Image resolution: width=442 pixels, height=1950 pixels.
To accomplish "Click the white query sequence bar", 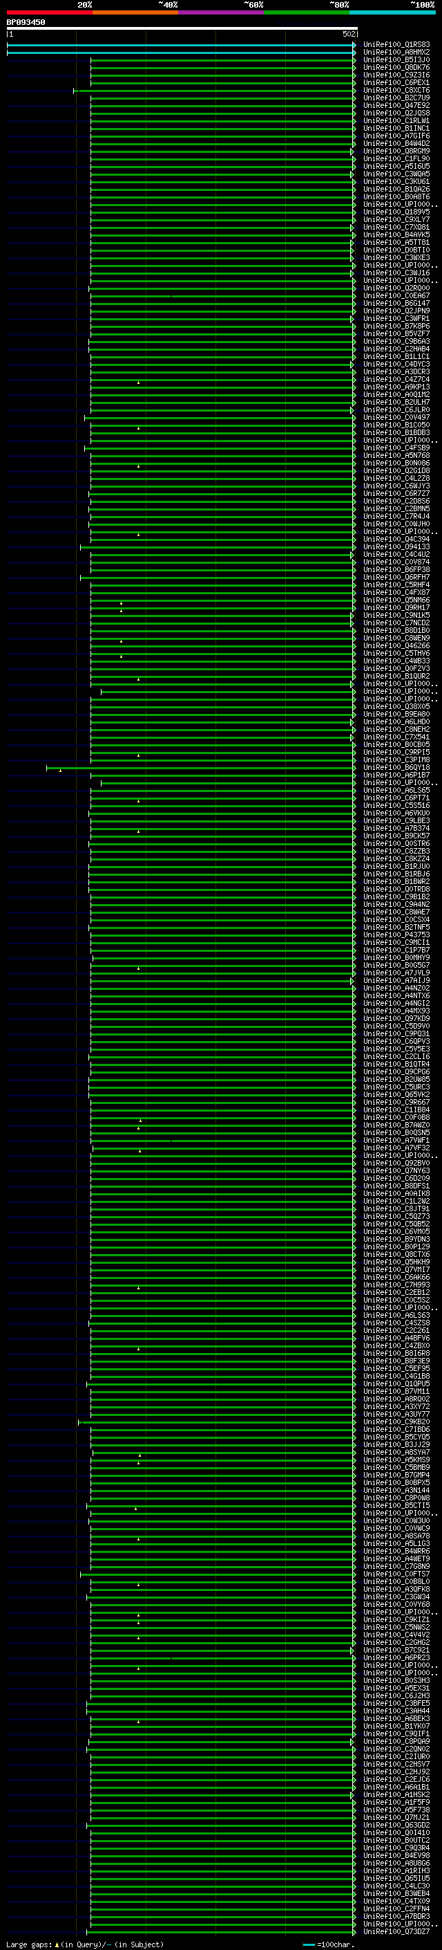I will (182, 28).
